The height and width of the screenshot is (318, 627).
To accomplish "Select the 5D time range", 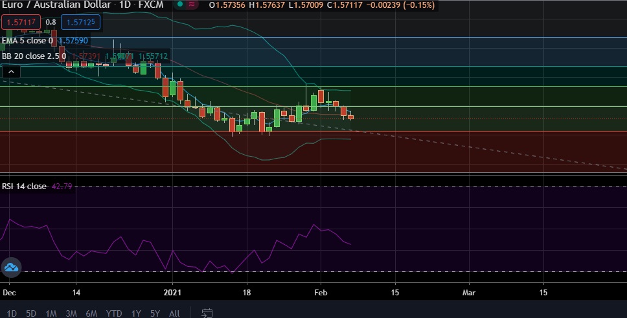I will (x=31, y=313).
